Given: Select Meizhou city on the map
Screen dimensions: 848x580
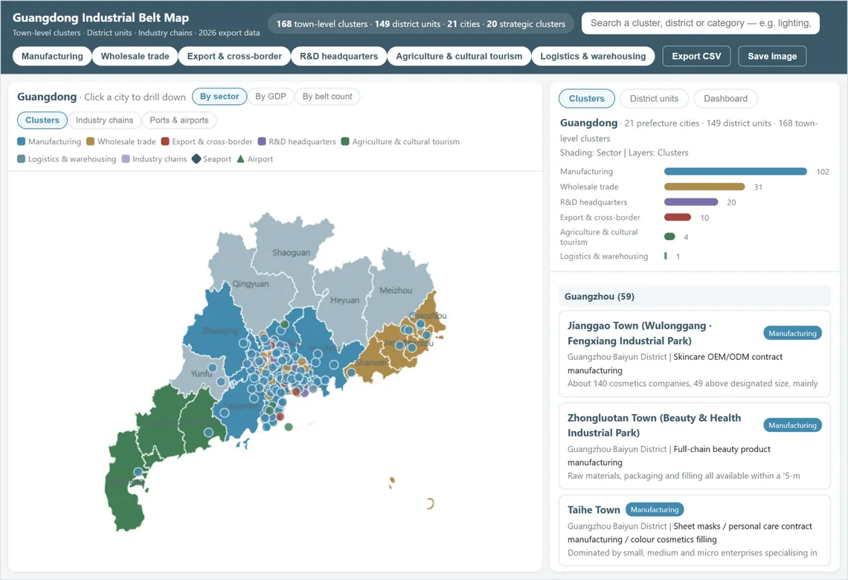Looking at the screenshot, I should click(395, 290).
